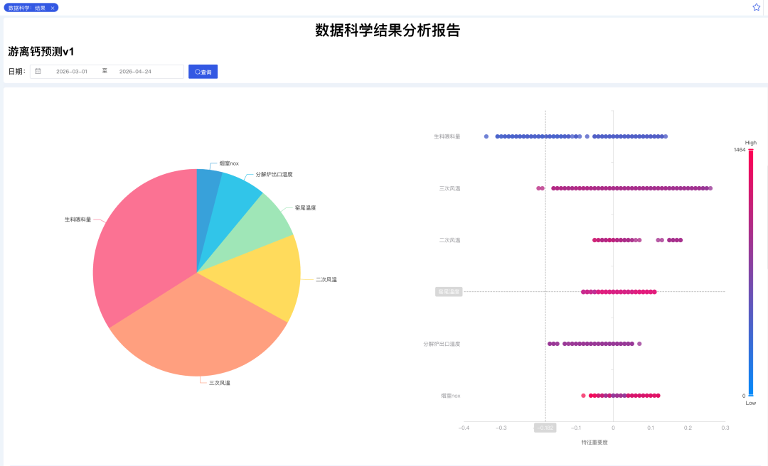Viewport: 768px width, 466px height.
Task: Click the High 1464 slider handle
Action: point(751,150)
